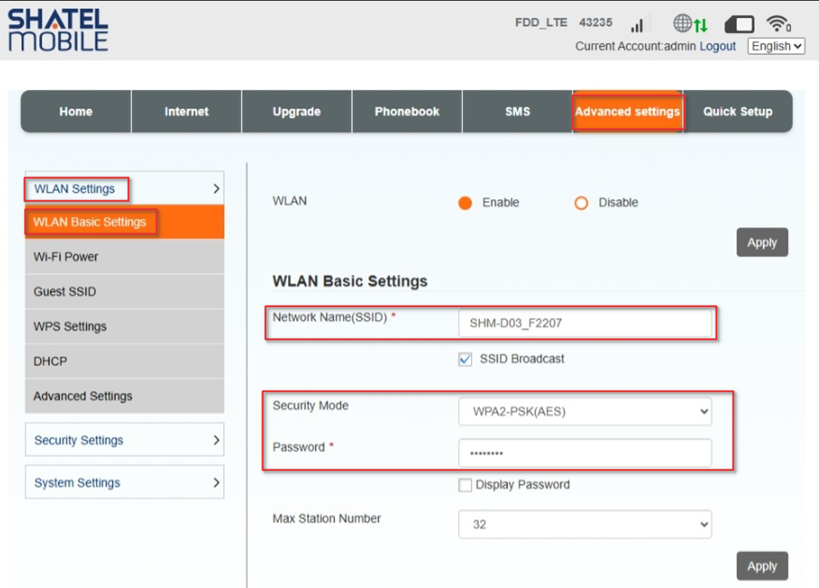
Task: Click the 43235 operator code text
Action: pos(596,22)
